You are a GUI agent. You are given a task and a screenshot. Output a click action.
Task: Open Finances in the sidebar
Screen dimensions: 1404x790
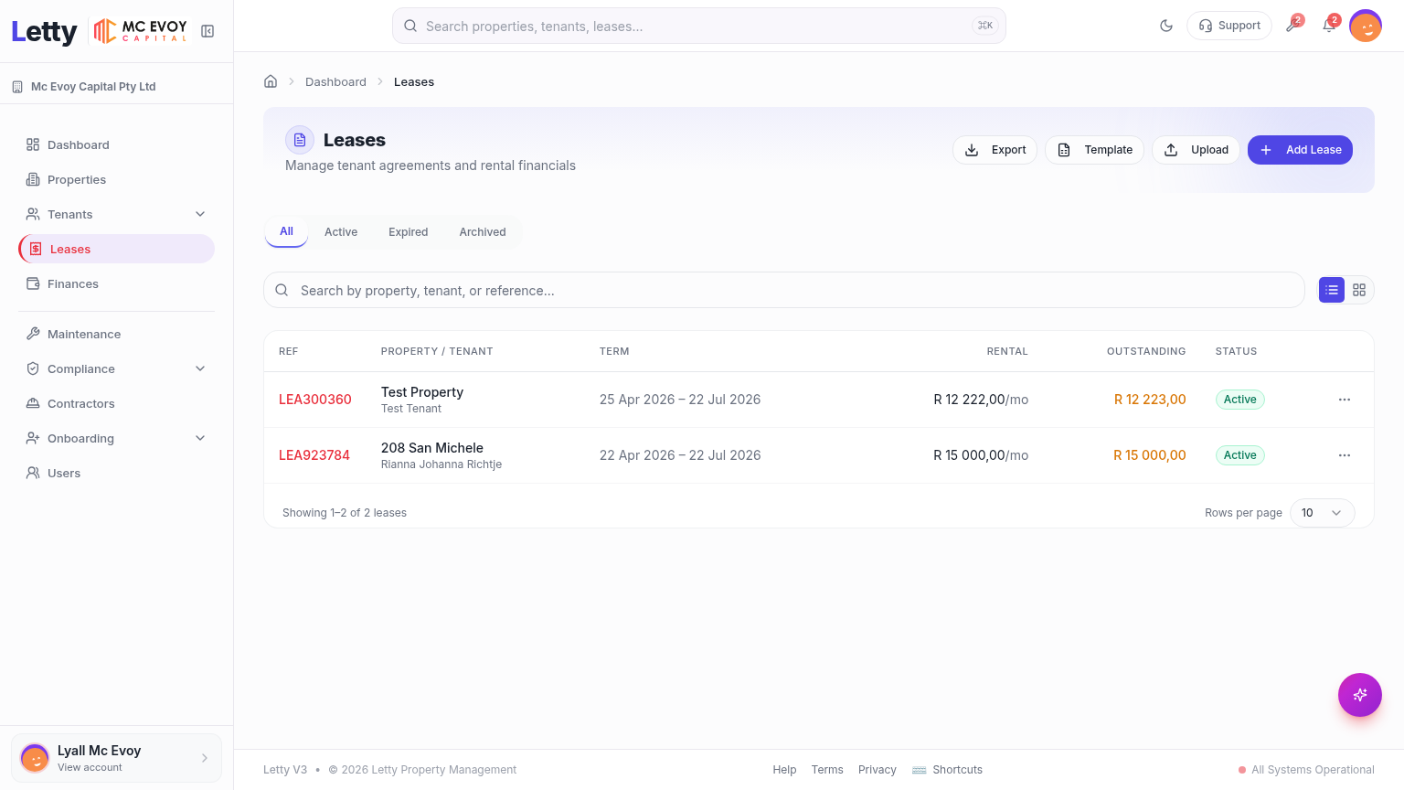(x=116, y=283)
